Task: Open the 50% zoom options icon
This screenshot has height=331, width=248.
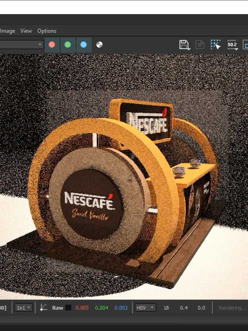Action: [233, 45]
